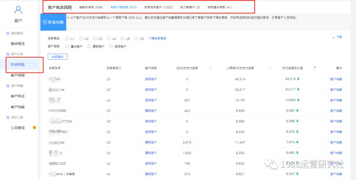The height and width of the screenshot is (180, 356).
Task: Click the folder icon beside 客户分析 section header
Action: point(8,54)
